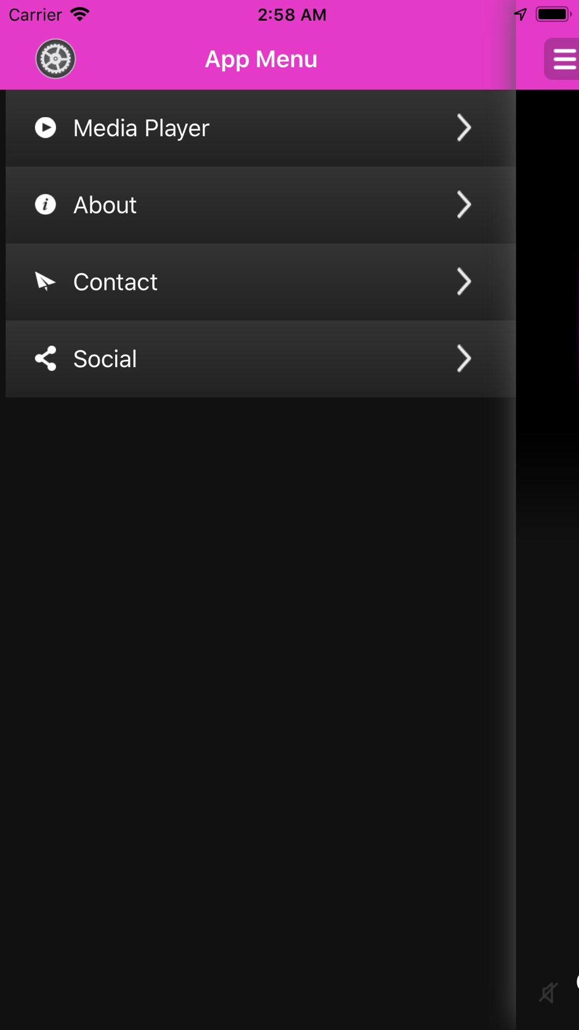This screenshot has height=1030, width=579.
Task: Click the Social share icon
Action: point(45,359)
